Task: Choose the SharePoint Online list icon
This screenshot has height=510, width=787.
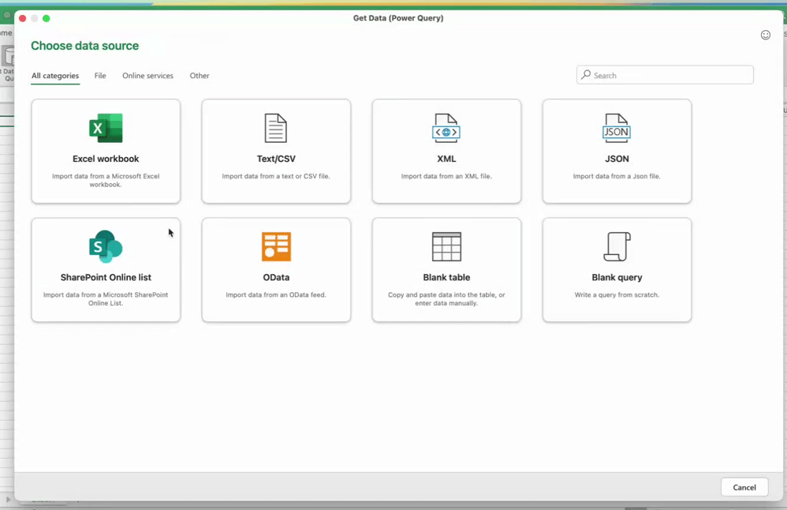Action: 106,246
